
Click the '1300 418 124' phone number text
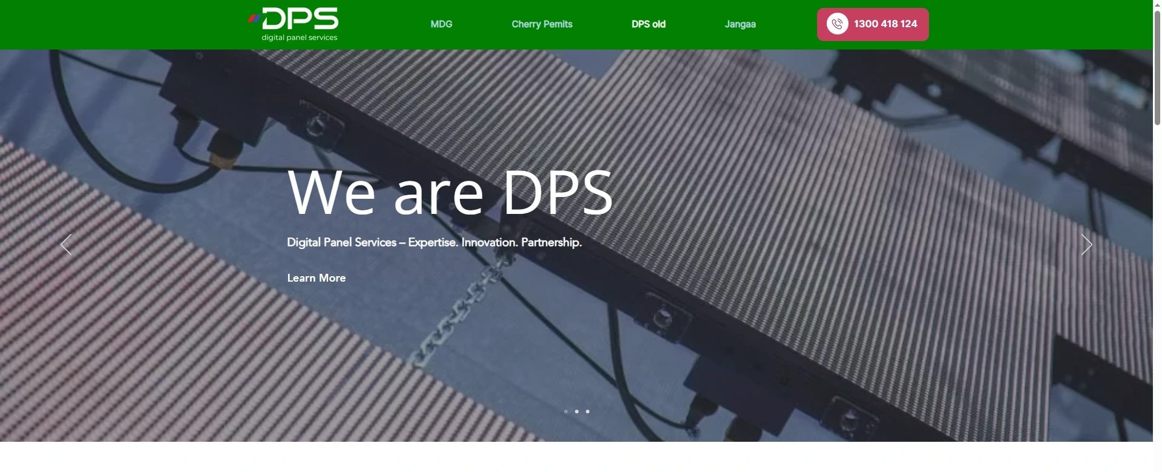(x=885, y=24)
